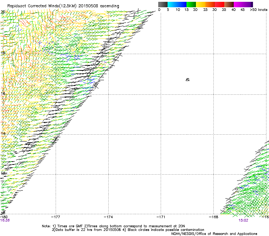Click the purple time stamp '16:36'
Screen dimensions: 269x236
[5, 220]
